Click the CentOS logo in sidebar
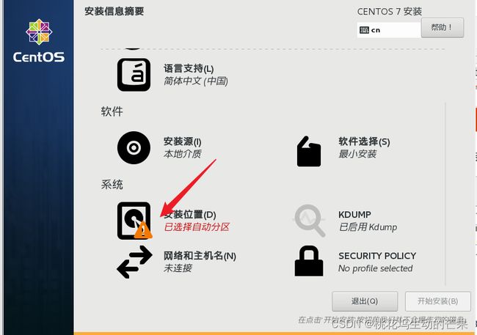The width and height of the screenshot is (477, 335). (x=39, y=41)
